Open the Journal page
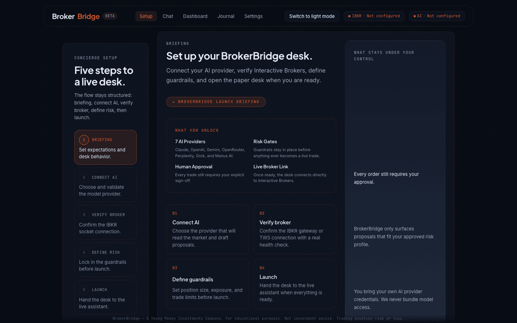The height and width of the screenshot is (323, 517). point(226,16)
